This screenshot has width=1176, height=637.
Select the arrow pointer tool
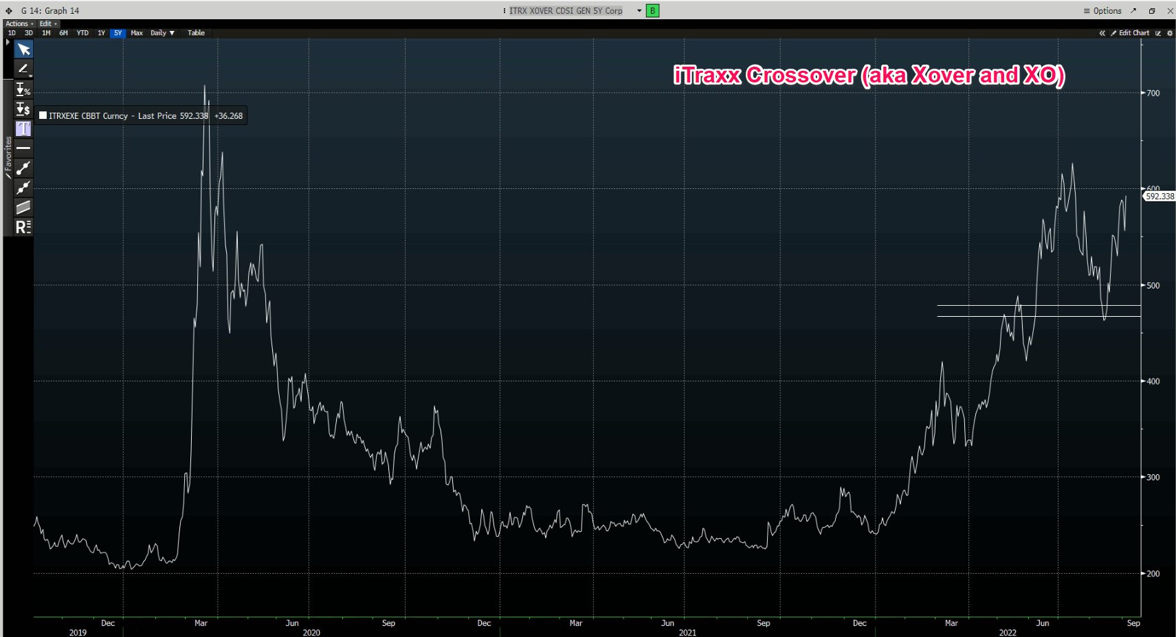[23, 49]
